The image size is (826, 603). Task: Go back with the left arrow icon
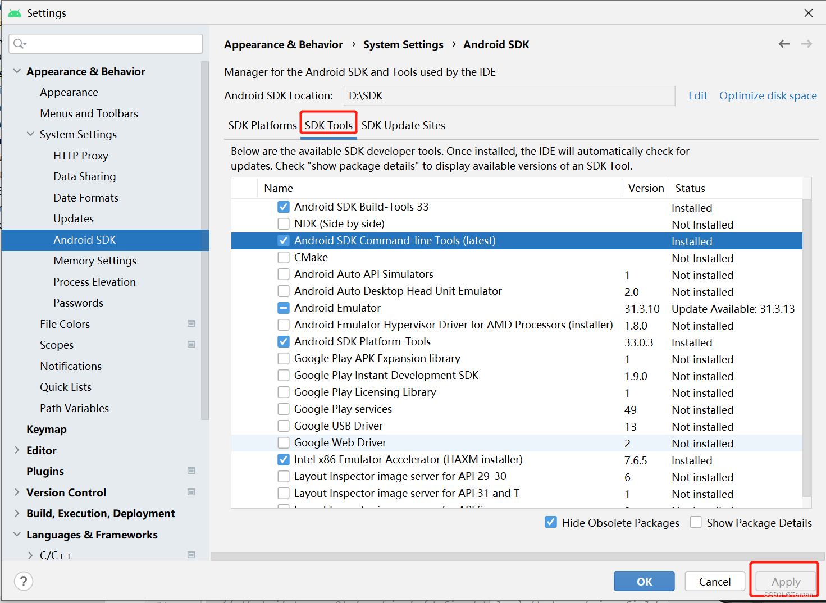click(x=784, y=44)
